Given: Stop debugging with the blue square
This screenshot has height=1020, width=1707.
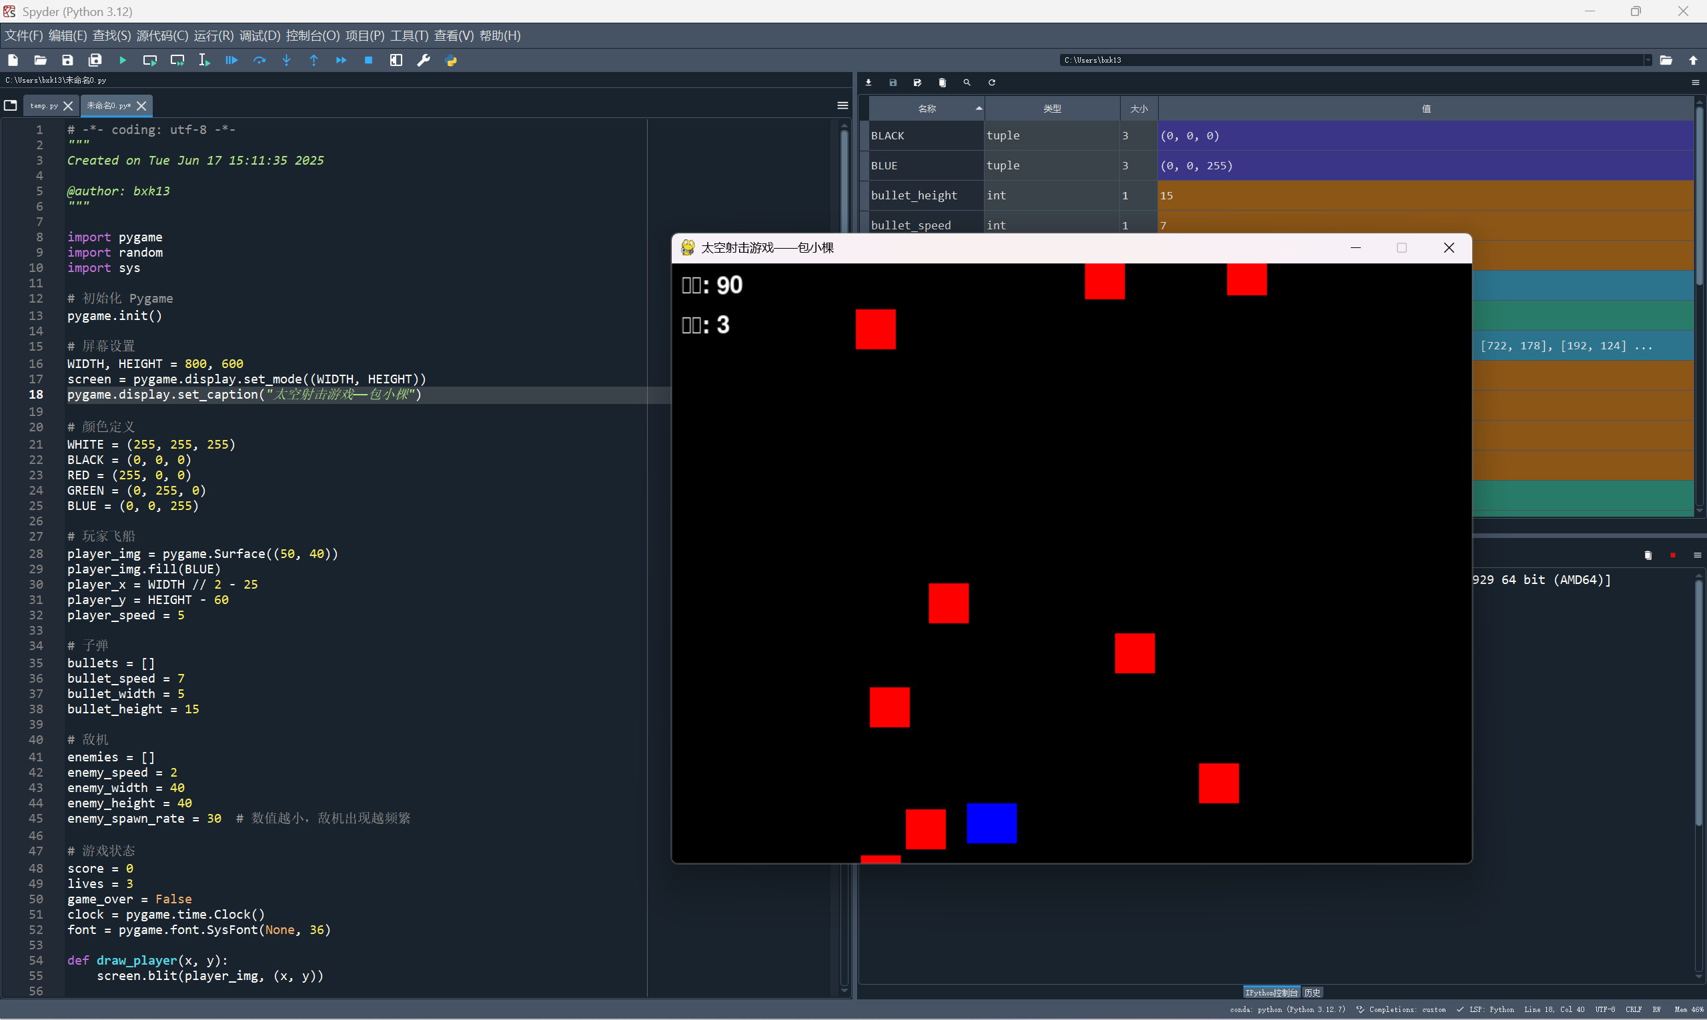Looking at the screenshot, I should (x=369, y=61).
